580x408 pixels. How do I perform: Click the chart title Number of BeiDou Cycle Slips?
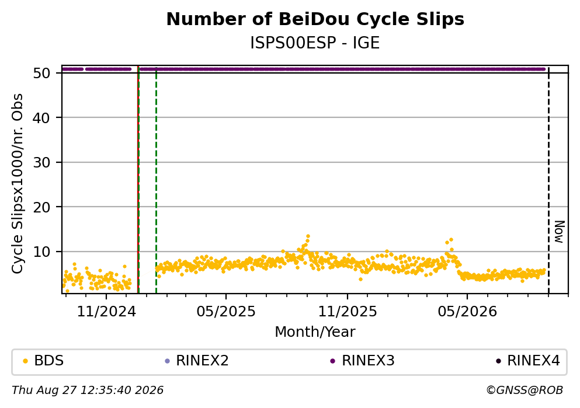(x=315, y=19)
